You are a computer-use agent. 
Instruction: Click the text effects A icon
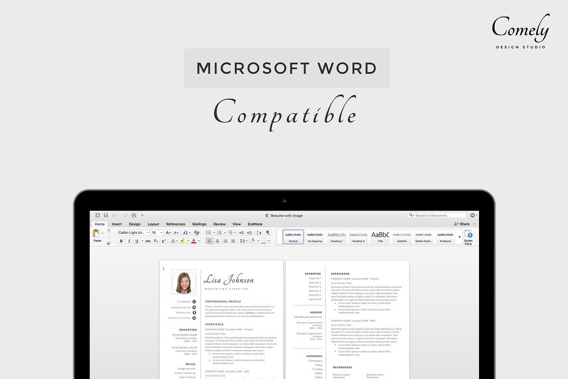173,241
